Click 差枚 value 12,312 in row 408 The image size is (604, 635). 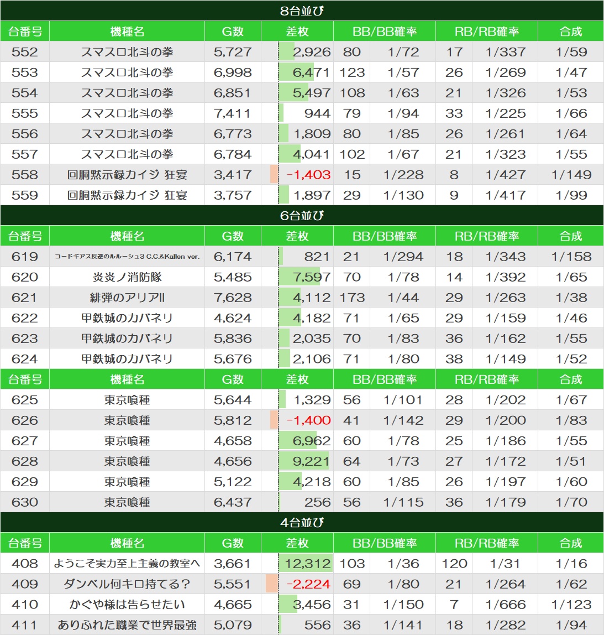point(307,563)
